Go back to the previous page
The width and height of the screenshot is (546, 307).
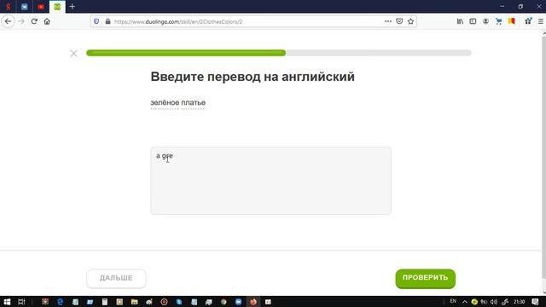[x=8, y=21]
